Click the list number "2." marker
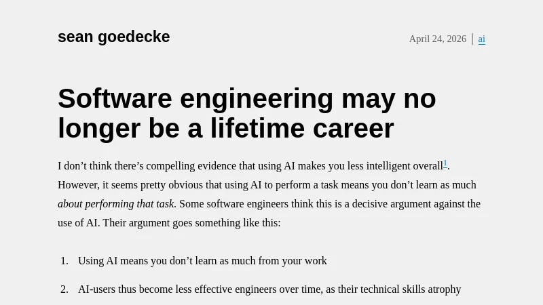 pyautogui.click(x=64, y=289)
